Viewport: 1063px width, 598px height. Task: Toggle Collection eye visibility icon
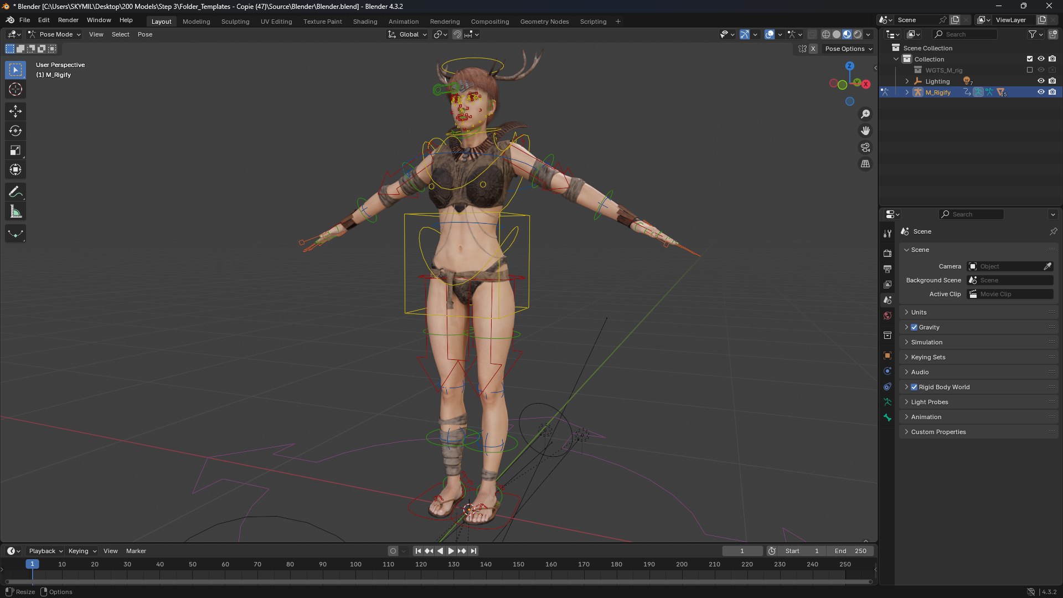pos(1041,59)
